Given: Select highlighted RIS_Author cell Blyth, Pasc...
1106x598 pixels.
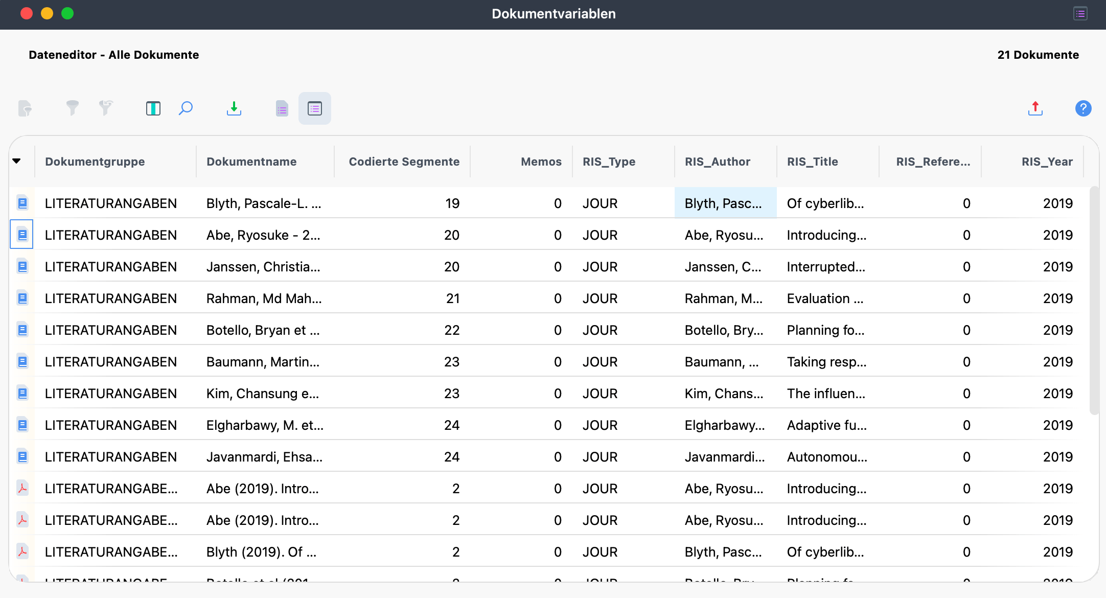Looking at the screenshot, I should point(726,203).
